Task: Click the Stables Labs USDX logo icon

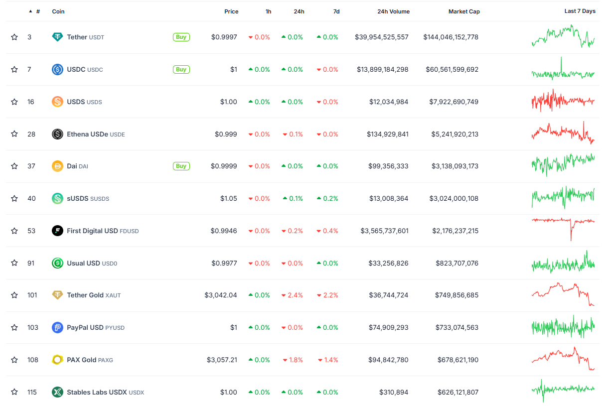Action: click(x=58, y=392)
